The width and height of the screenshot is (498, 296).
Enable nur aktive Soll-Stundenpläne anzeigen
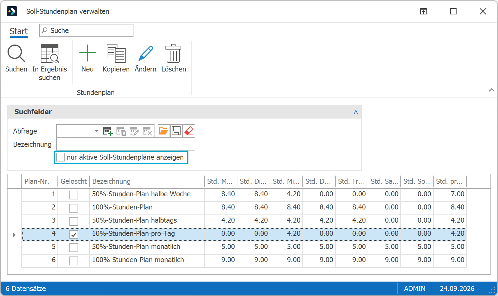click(61, 157)
